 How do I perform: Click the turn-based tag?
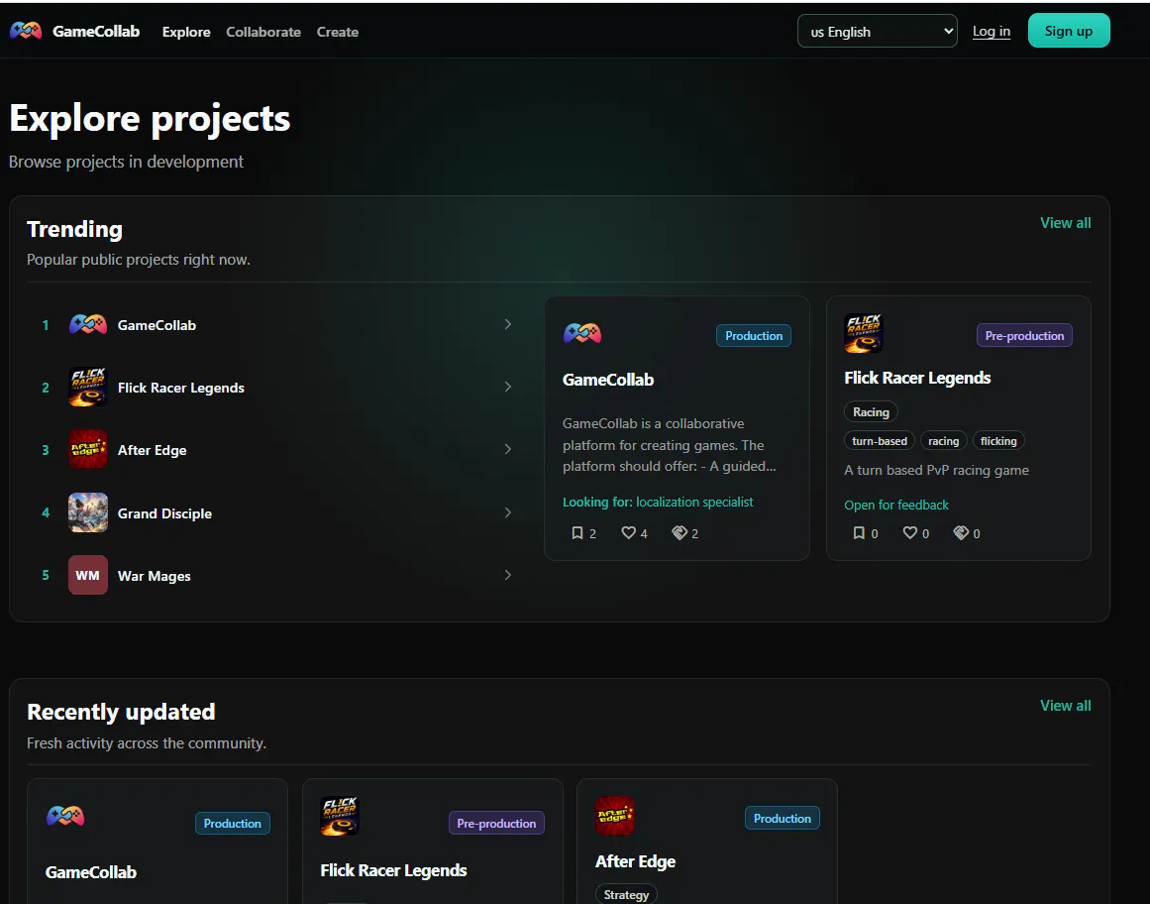point(880,441)
